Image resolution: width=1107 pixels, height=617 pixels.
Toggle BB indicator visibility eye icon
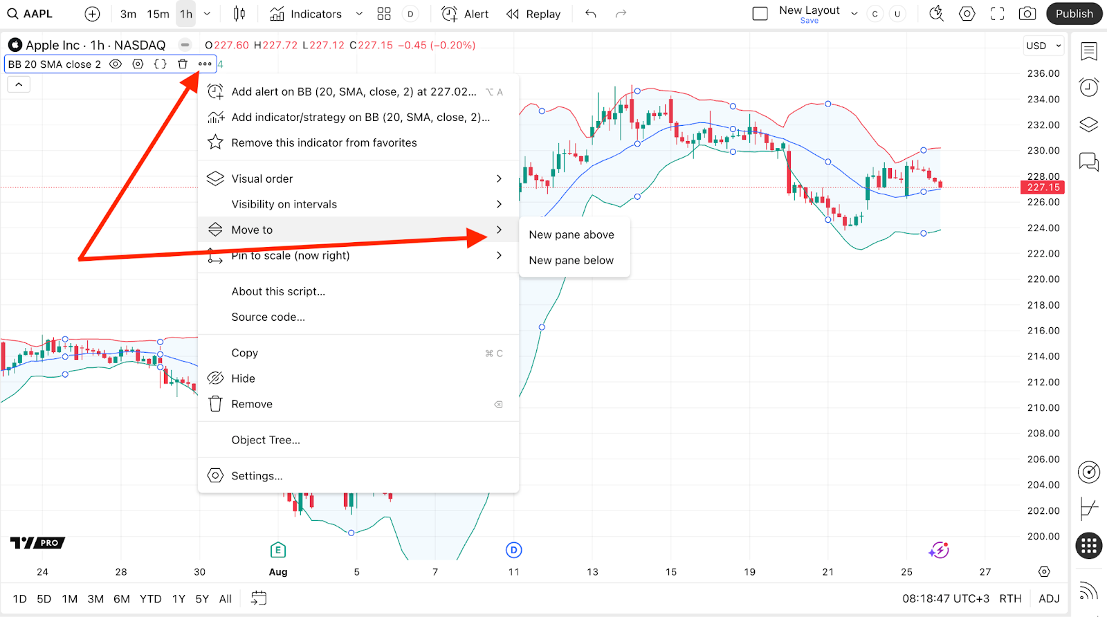coord(116,64)
